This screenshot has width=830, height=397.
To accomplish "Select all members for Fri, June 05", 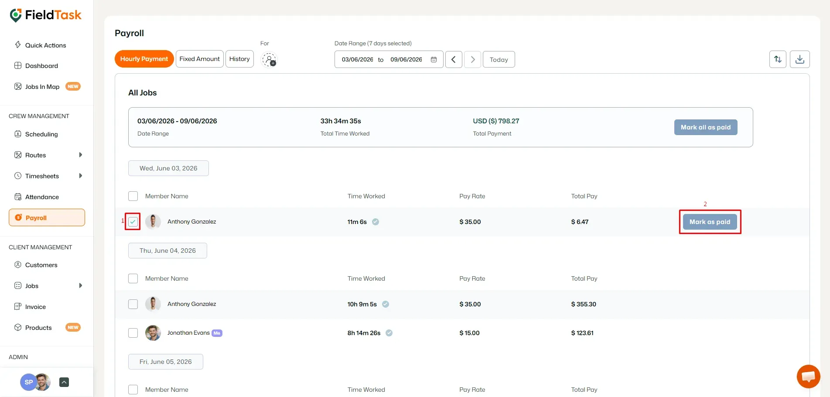I will coord(133,390).
